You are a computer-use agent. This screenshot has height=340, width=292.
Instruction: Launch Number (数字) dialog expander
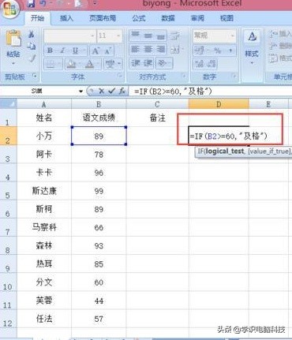tap(234, 76)
